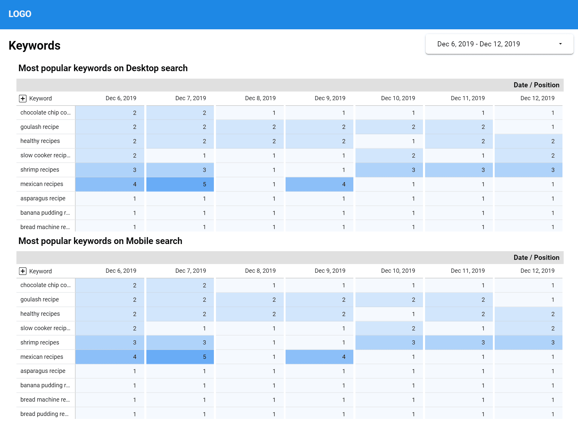Click Desktop goulash recipe Dec 8 cell value 2

tap(250, 127)
